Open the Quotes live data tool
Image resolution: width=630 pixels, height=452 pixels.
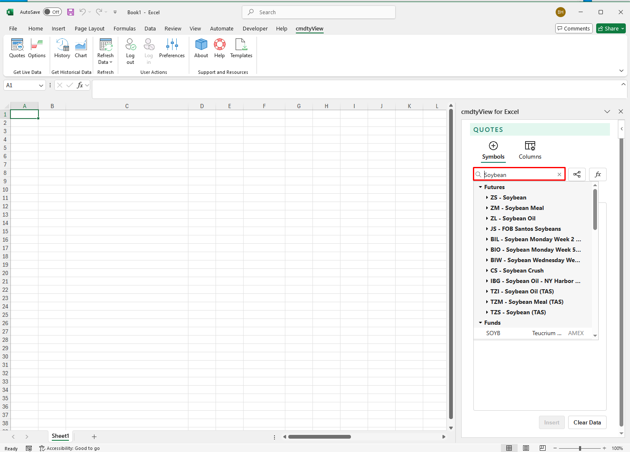pyautogui.click(x=17, y=48)
